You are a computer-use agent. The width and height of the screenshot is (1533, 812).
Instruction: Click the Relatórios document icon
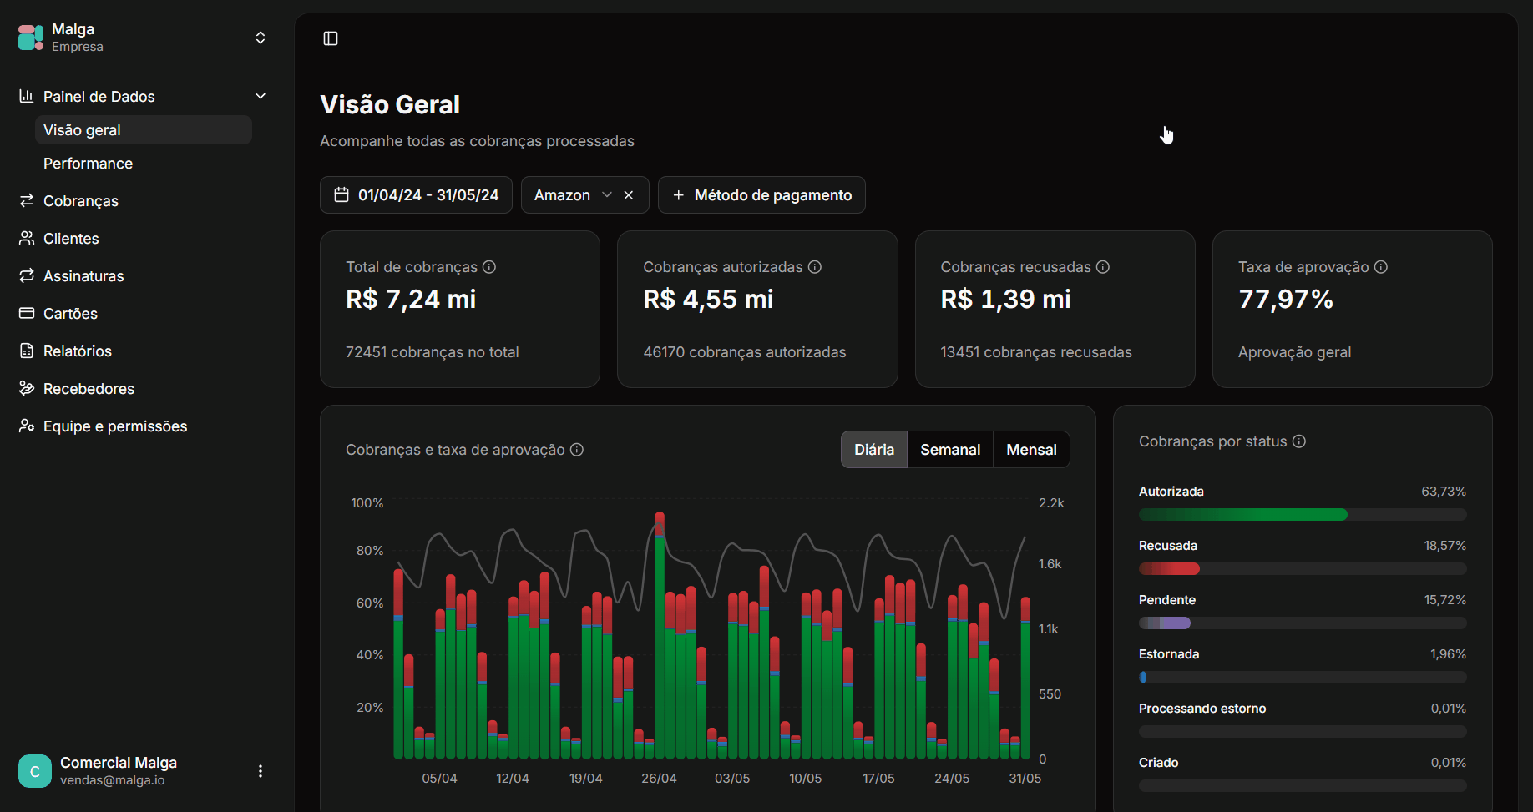(27, 351)
